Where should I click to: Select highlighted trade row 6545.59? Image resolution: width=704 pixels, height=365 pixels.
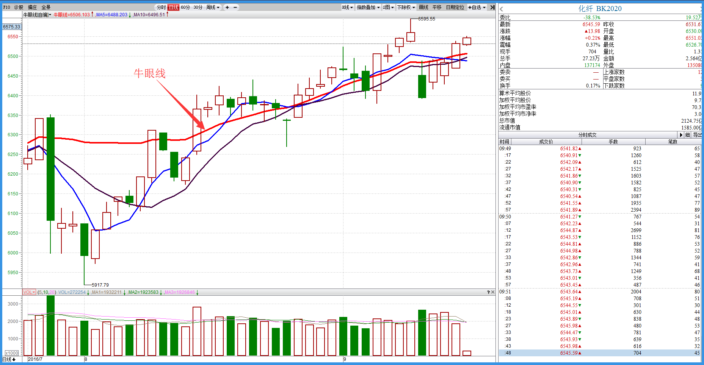pos(600,353)
